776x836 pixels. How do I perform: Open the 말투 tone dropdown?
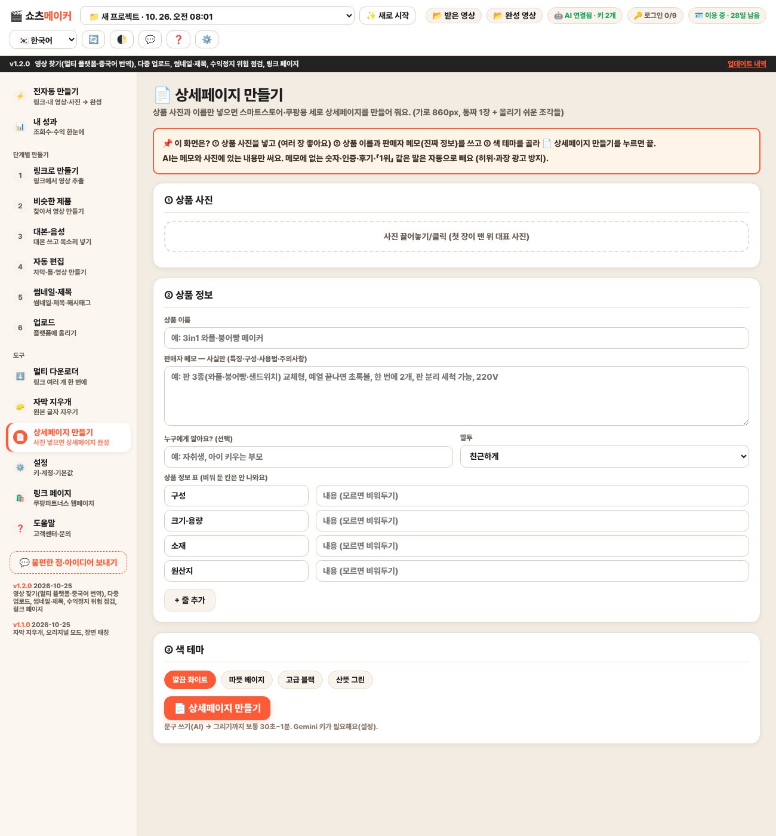point(604,456)
